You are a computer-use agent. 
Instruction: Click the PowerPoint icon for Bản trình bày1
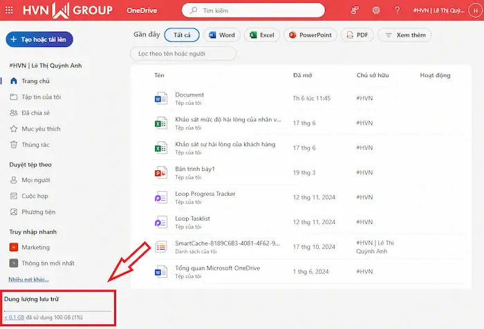point(161,172)
